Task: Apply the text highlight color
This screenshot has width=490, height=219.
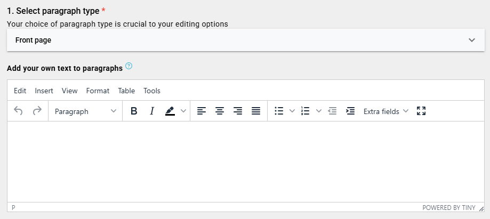Action: [x=170, y=111]
